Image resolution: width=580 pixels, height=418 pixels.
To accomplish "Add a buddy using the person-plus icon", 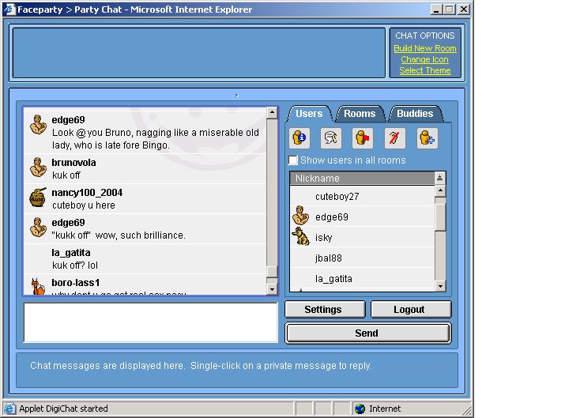I will [x=427, y=138].
